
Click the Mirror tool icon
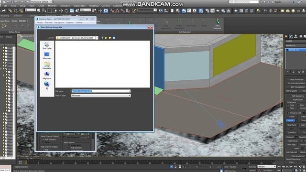161,11
